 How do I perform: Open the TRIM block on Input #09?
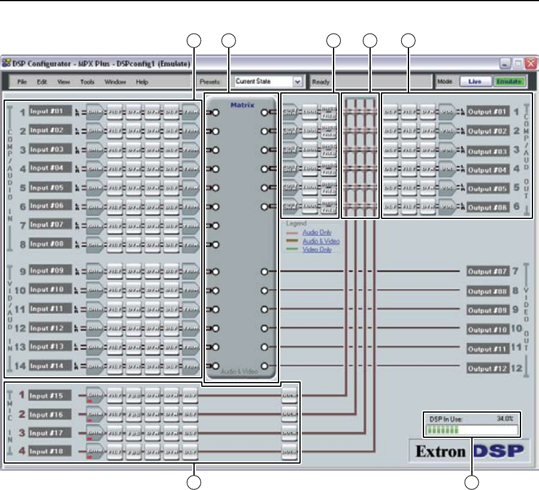click(x=191, y=271)
